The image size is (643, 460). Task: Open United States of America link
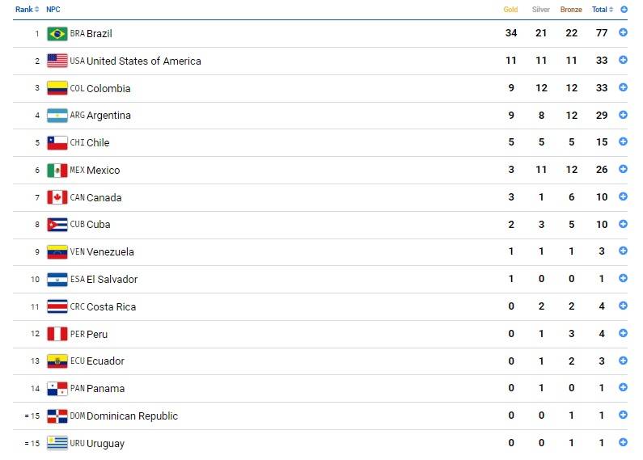[x=143, y=61]
